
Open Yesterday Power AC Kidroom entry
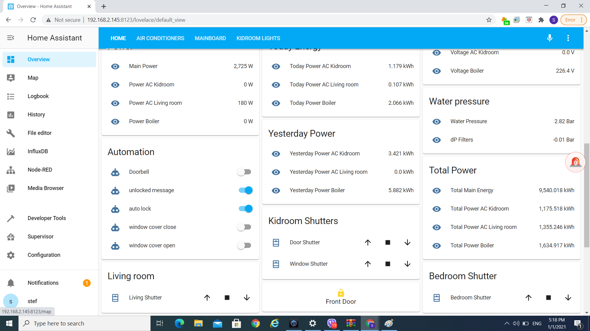(341, 154)
